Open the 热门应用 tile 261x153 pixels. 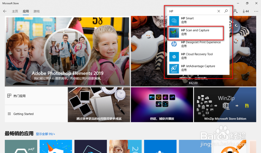(36, 96)
